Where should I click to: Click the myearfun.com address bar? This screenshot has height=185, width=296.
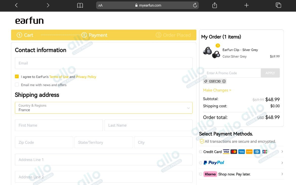[x=147, y=5]
